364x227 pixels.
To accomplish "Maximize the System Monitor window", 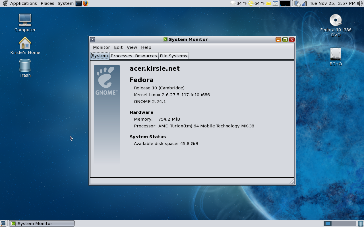I will tap(285, 39).
